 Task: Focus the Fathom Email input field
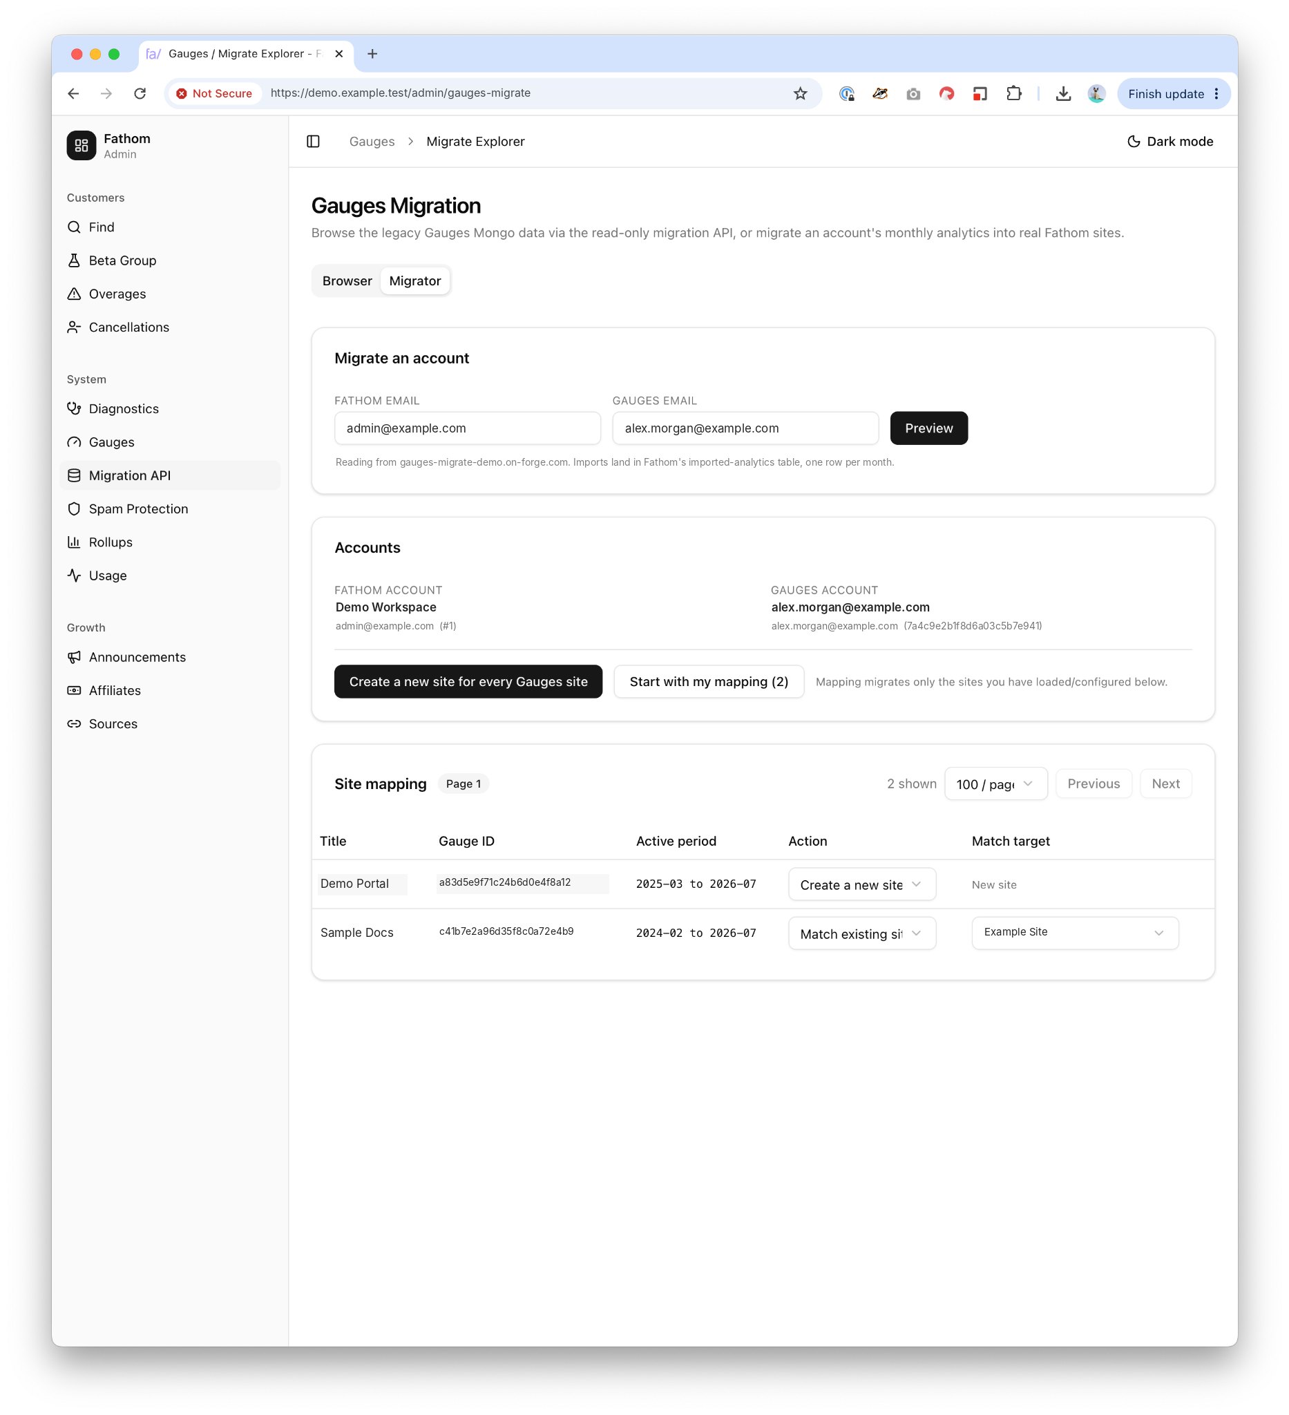tap(468, 428)
